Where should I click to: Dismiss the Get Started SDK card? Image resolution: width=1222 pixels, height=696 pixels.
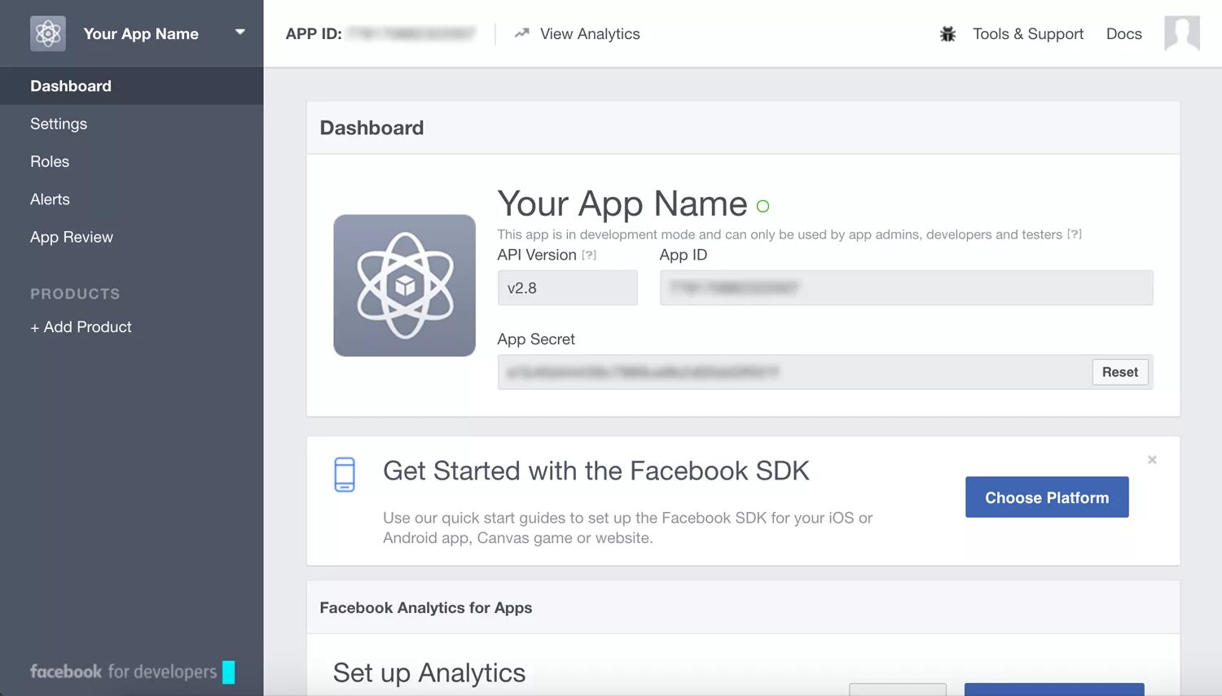[x=1152, y=460]
